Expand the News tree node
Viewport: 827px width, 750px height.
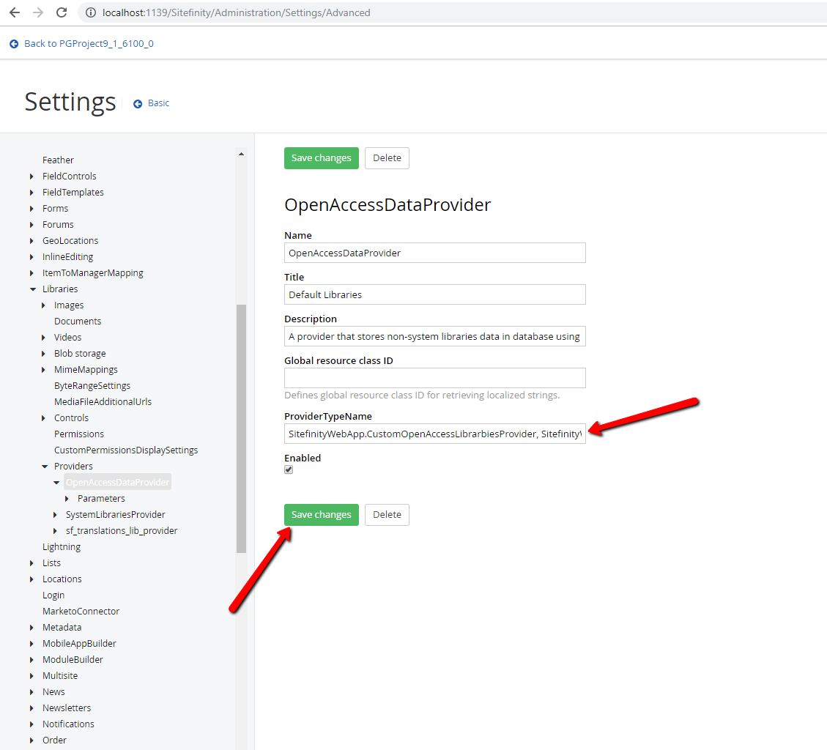click(x=31, y=692)
